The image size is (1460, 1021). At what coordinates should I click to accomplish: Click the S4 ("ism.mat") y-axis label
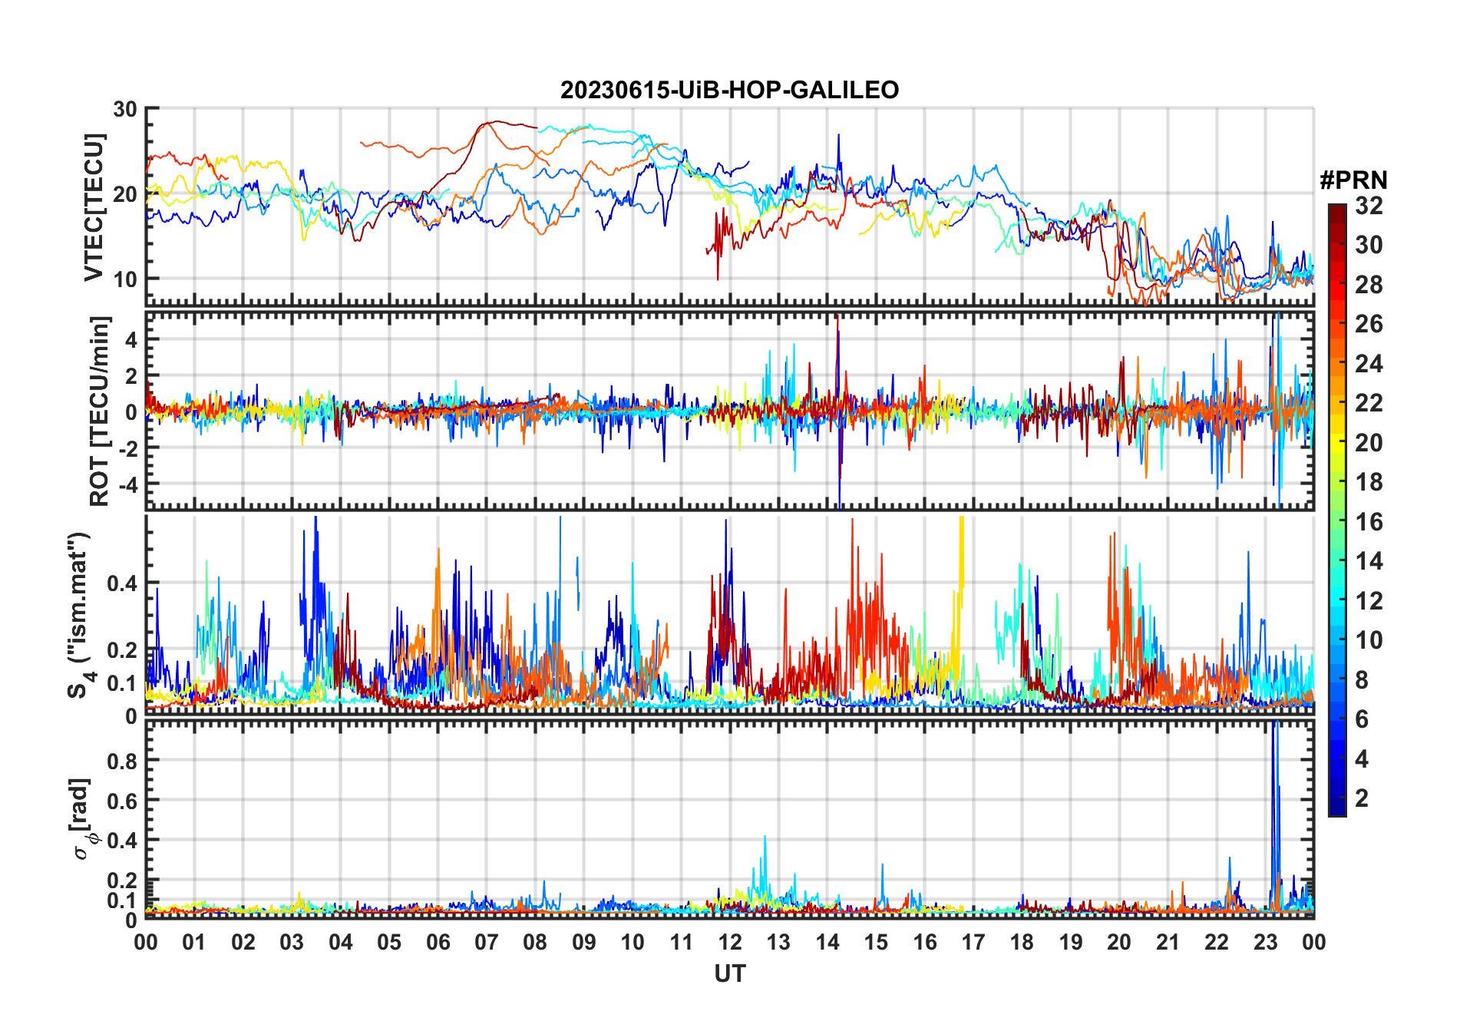[80, 615]
